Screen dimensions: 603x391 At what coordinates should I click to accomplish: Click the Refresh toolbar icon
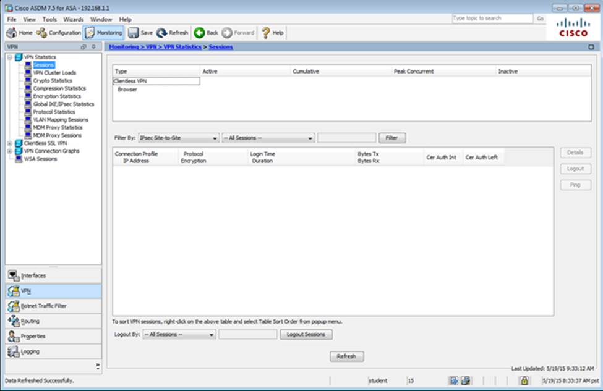pos(162,33)
